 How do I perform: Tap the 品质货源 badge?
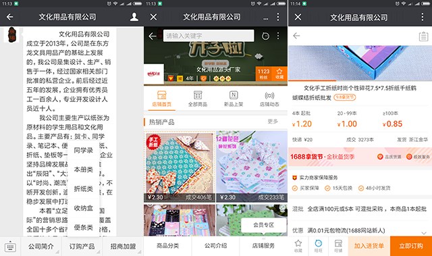[x=389, y=157]
